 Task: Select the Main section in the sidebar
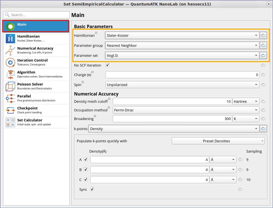pyautogui.click(x=36, y=26)
